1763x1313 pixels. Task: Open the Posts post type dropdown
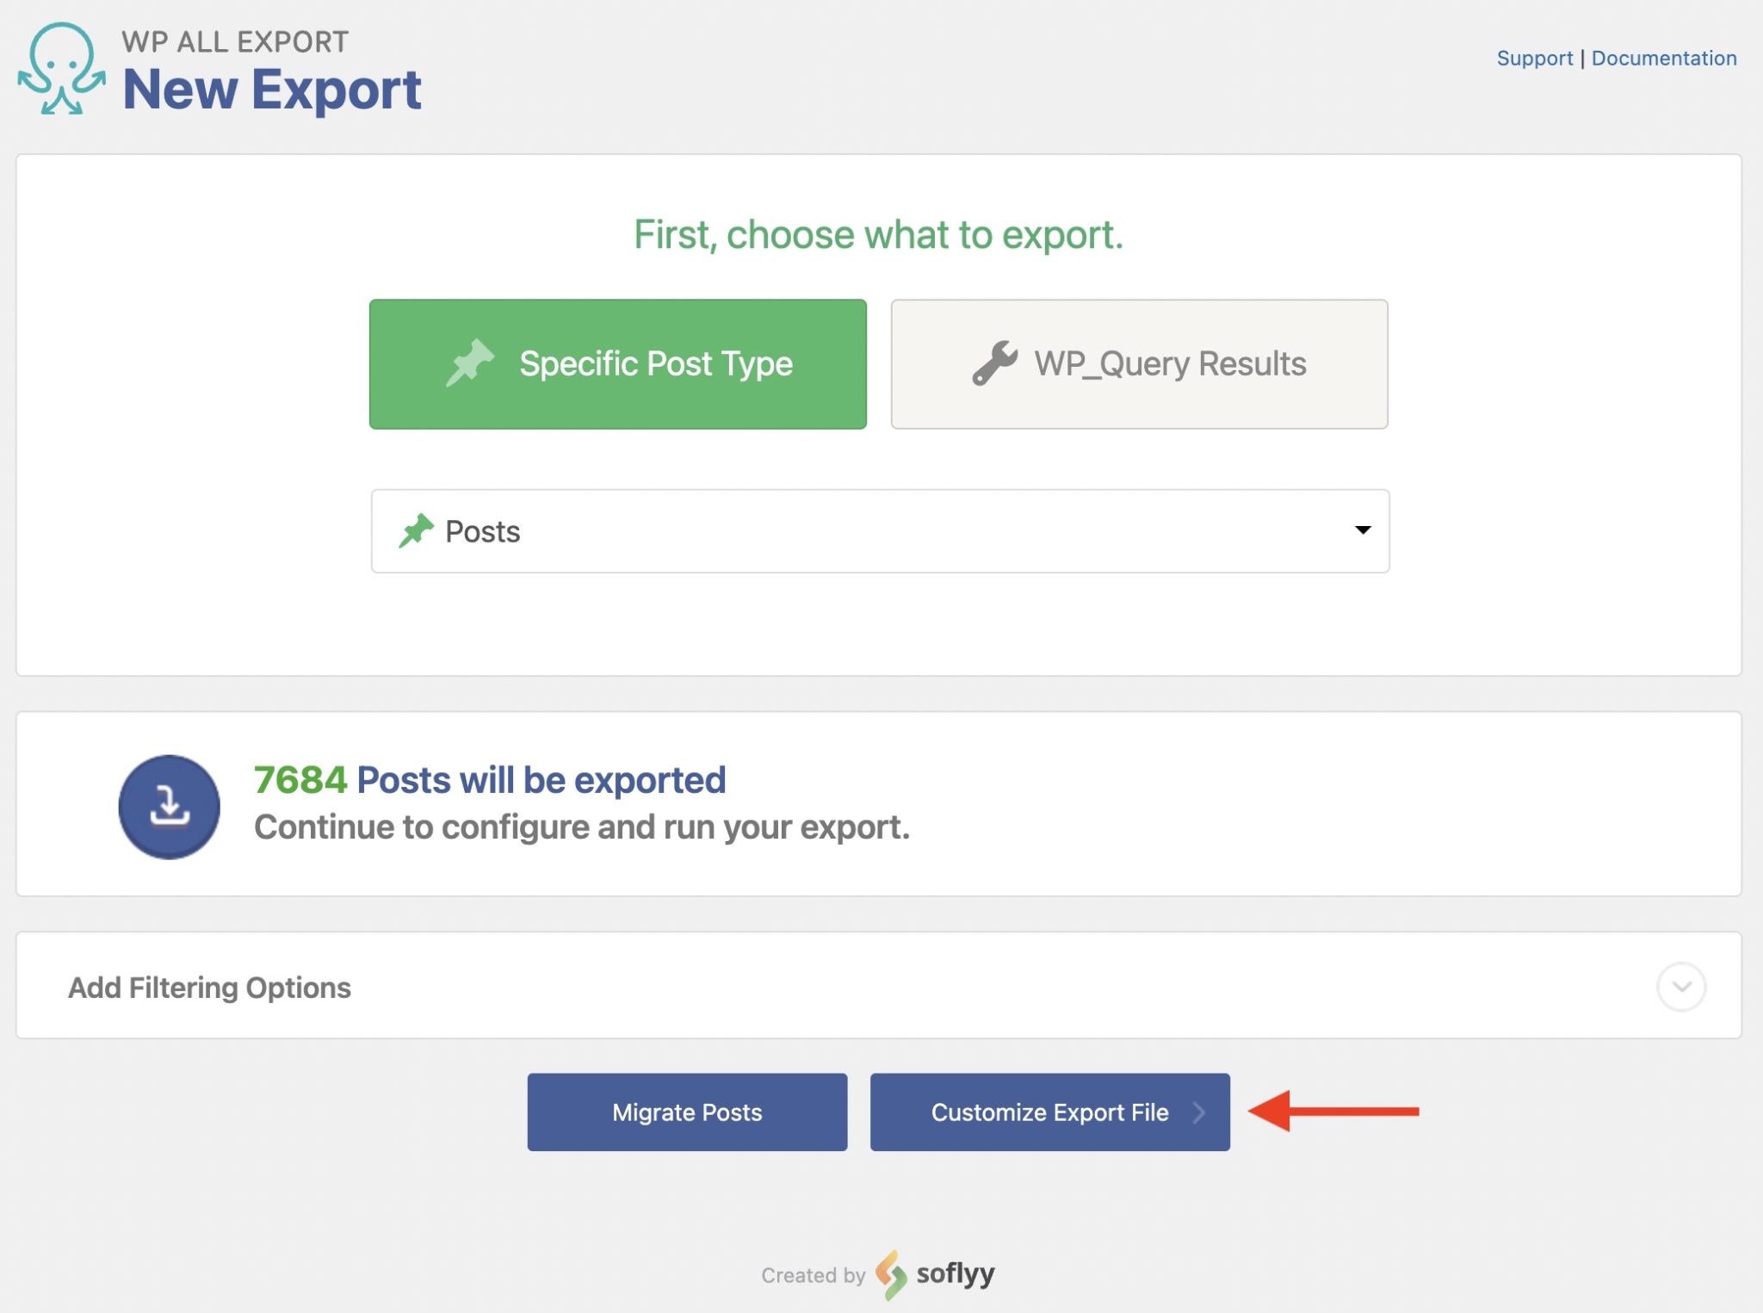coord(880,530)
